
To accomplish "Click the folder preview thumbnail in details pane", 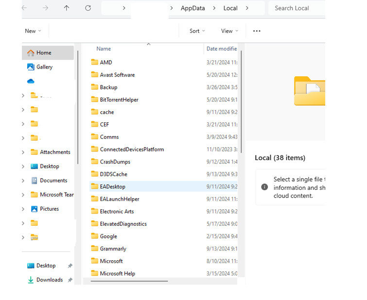I will click(310, 91).
